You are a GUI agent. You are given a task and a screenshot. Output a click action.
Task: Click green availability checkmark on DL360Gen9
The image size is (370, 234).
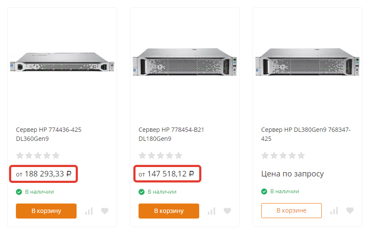pyautogui.click(x=19, y=191)
